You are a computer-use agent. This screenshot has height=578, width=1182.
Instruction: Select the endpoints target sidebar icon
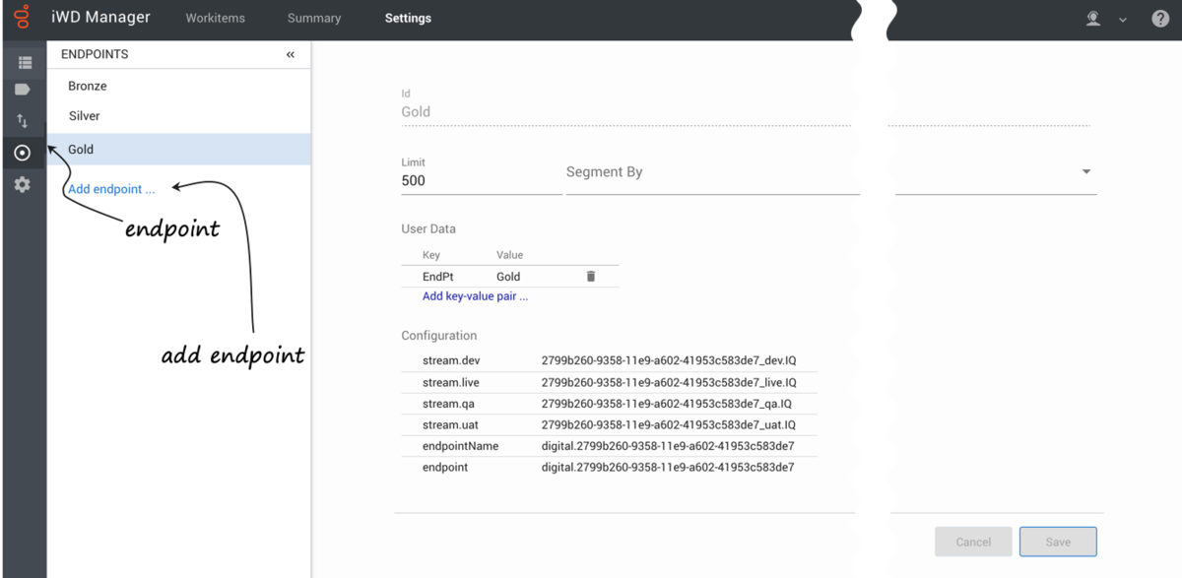tap(23, 153)
